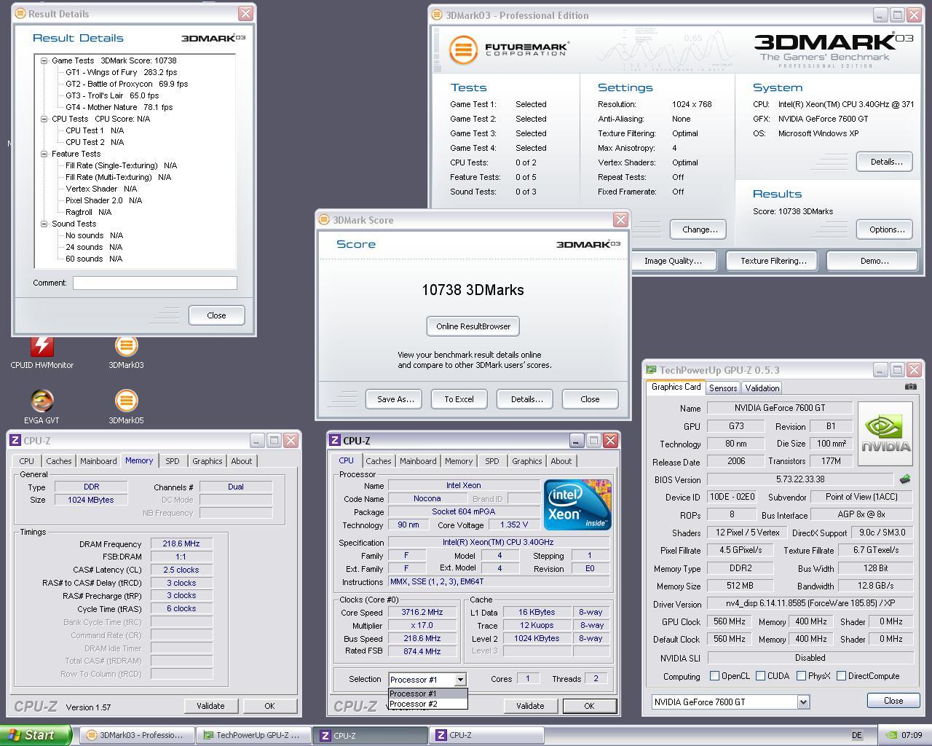932x746 pixels.
Task: Click Close in the GPU-Z window
Action: (893, 701)
